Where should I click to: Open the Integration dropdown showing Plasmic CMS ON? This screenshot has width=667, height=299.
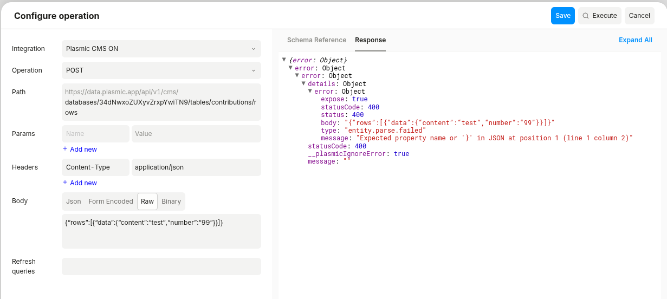click(x=161, y=49)
